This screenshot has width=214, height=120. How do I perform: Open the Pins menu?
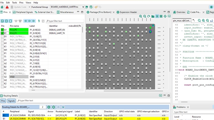(x=21, y=2)
